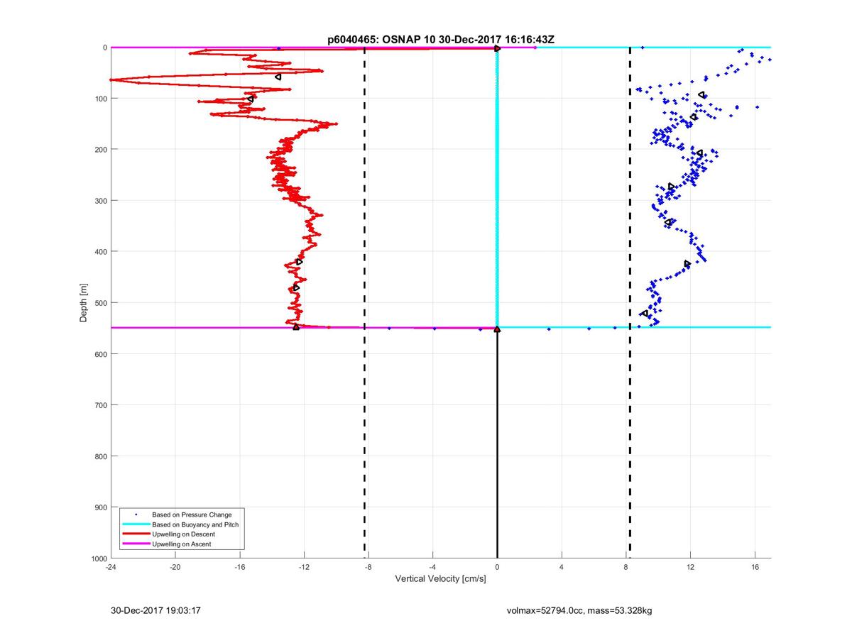Click the positive 12 velocity tick label
This screenshot has height=628, width=852.
(691, 567)
